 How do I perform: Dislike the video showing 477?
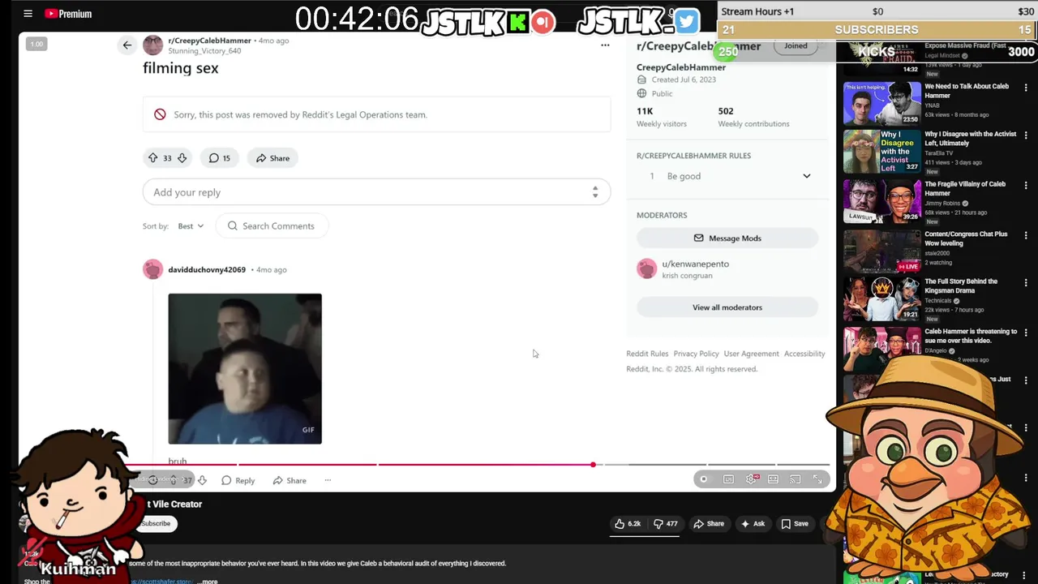coord(666,524)
